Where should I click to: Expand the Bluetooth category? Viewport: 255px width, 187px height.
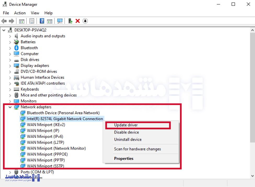point(10,48)
